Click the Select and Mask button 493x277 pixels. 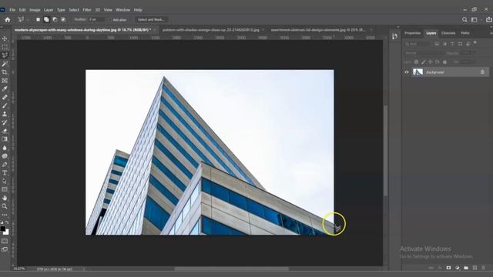151,19
